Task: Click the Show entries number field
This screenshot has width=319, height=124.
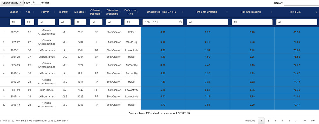Action: (x=36, y=3)
